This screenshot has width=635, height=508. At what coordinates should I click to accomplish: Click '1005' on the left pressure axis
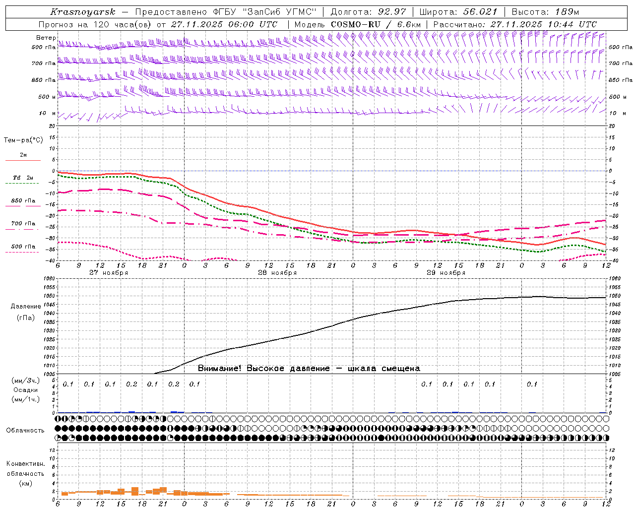coord(50,374)
